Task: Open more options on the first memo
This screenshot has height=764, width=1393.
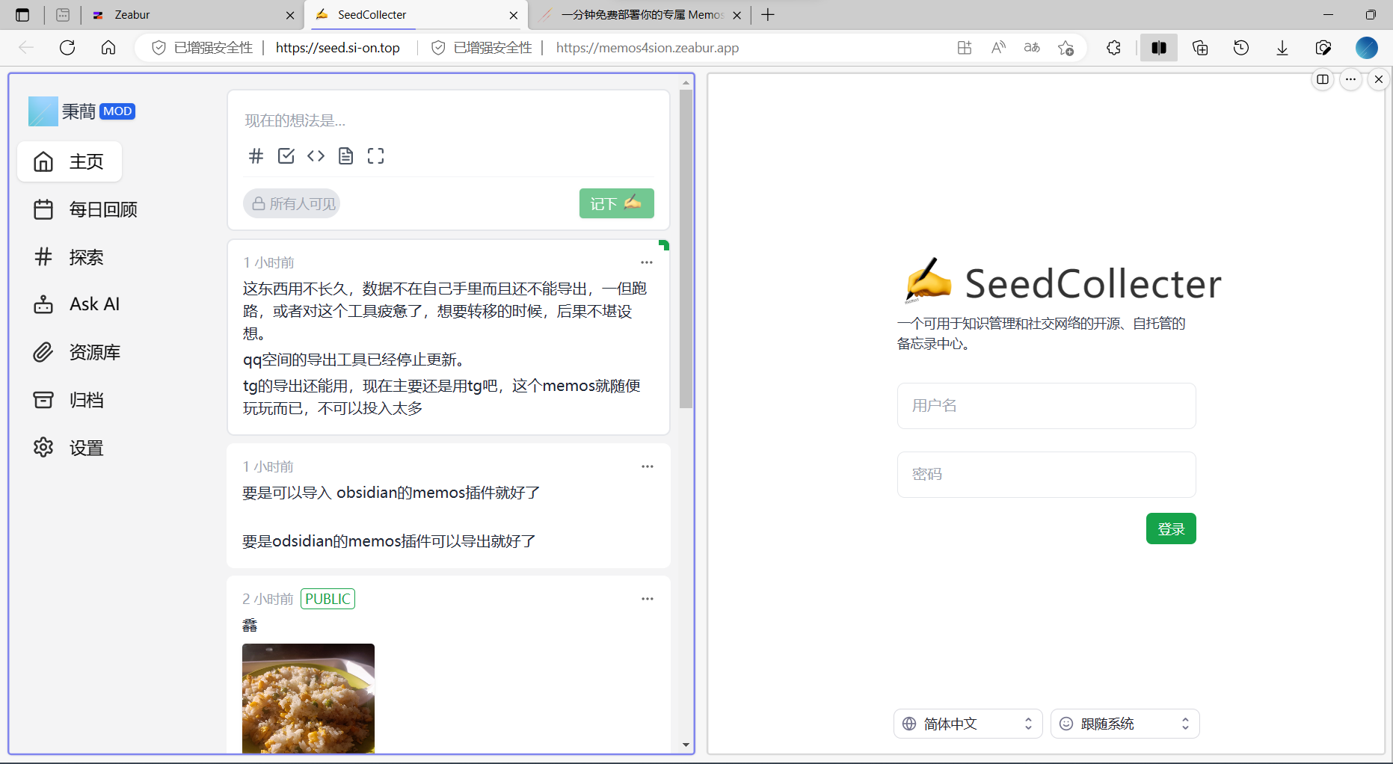Action: [x=647, y=262]
